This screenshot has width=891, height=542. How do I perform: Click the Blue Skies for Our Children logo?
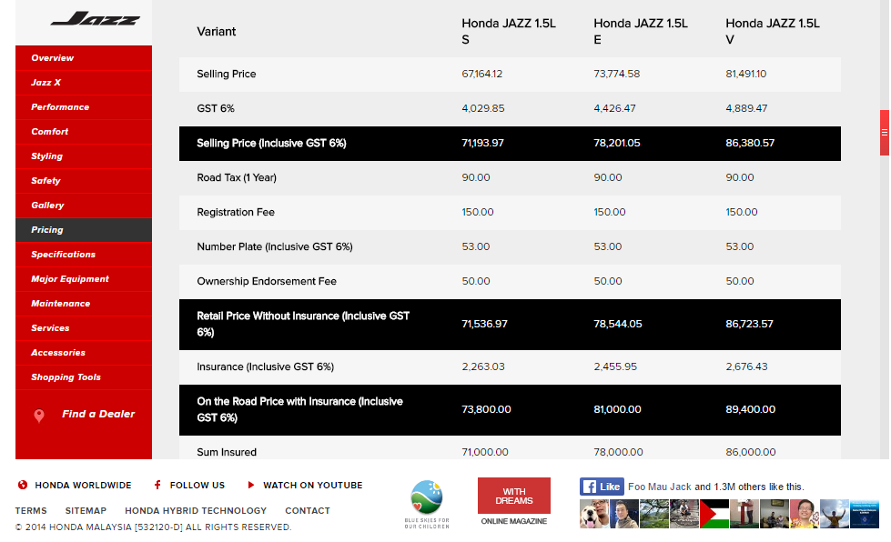(x=427, y=505)
